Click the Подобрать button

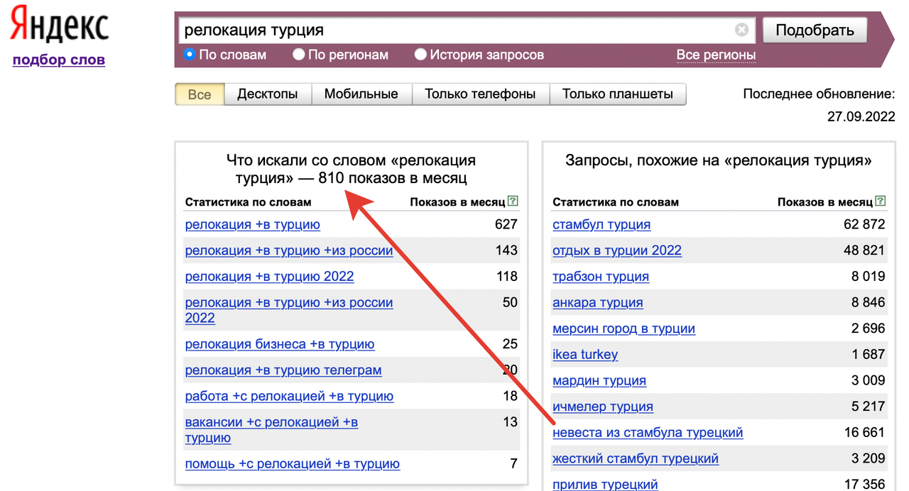pyautogui.click(x=815, y=30)
